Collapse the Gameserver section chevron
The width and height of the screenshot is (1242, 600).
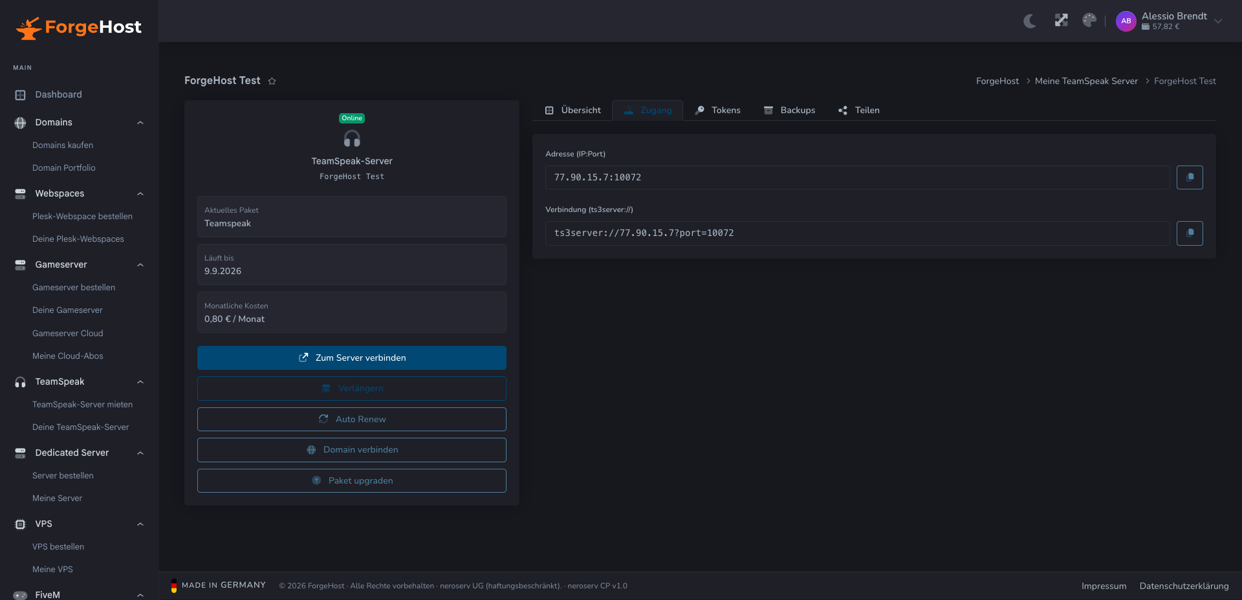(140, 265)
